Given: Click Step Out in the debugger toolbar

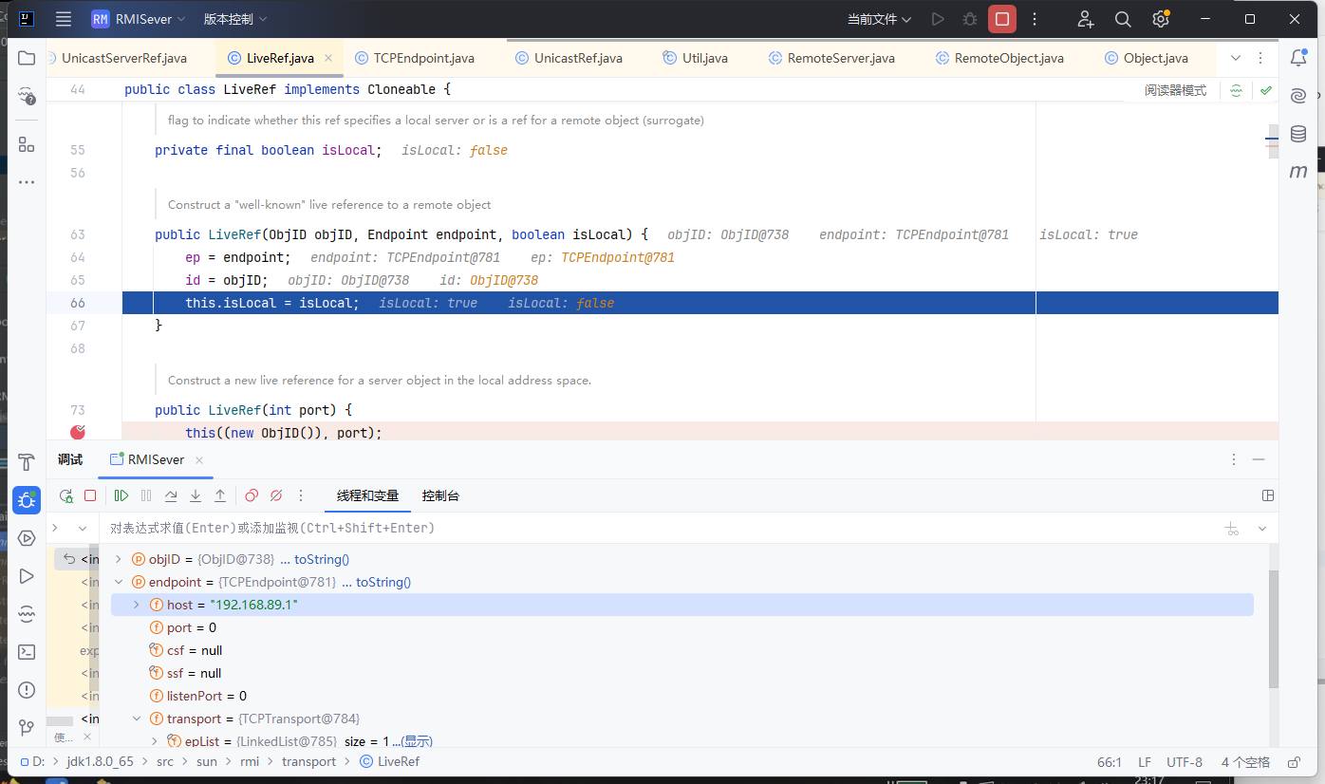Looking at the screenshot, I should click(220, 495).
